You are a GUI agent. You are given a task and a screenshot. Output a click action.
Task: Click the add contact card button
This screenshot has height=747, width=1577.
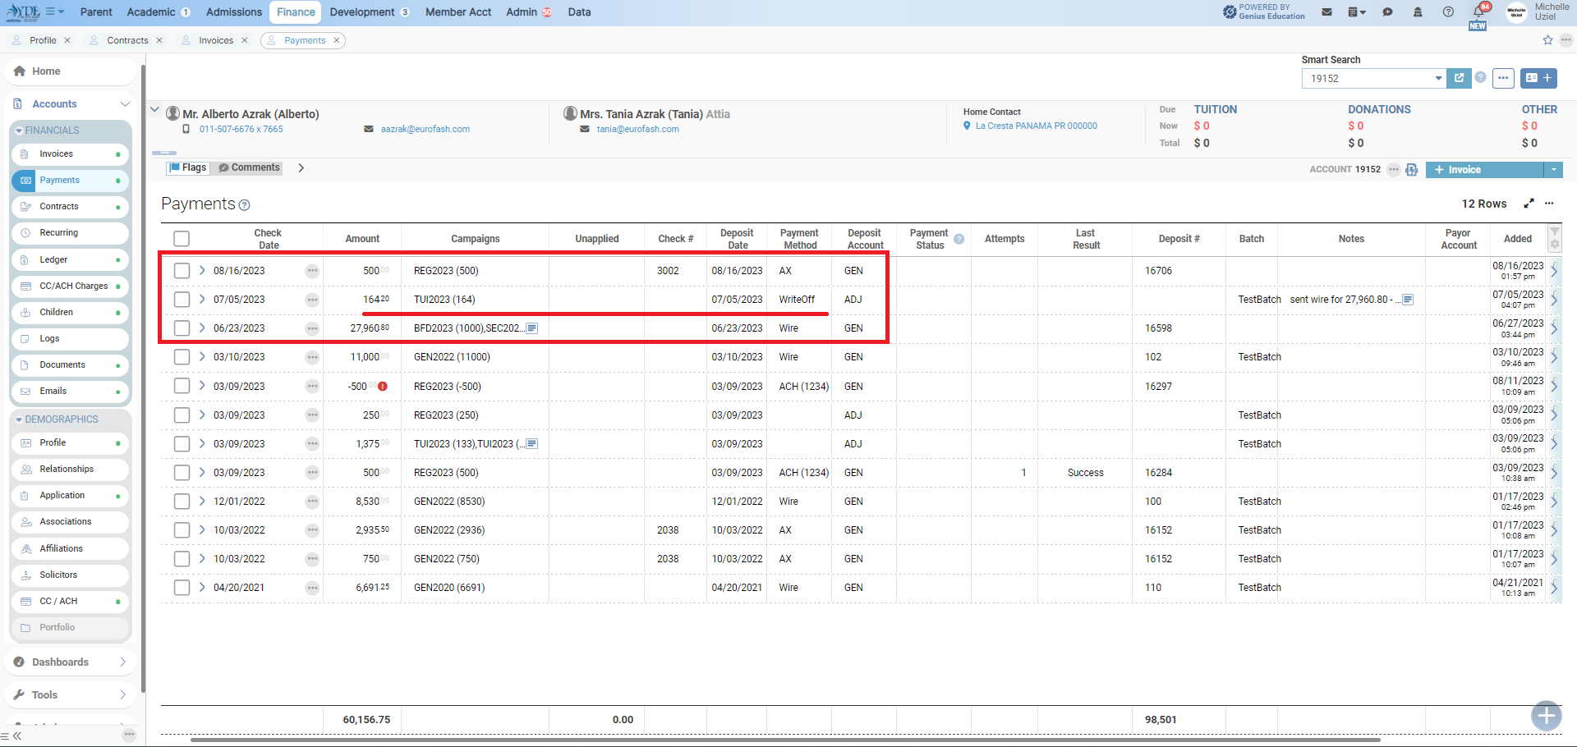[x=1538, y=78]
